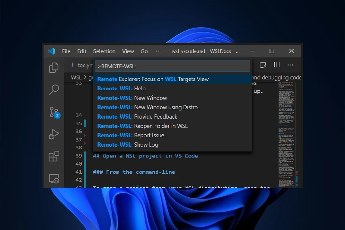
Task: Select Remote-WSL: Provide Feedback command
Action: [x=172, y=117]
